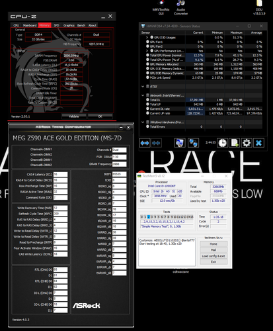The height and width of the screenshot is (331, 273).
Task: Open SPD tab in CPU-Z
Action: coord(56,25)
